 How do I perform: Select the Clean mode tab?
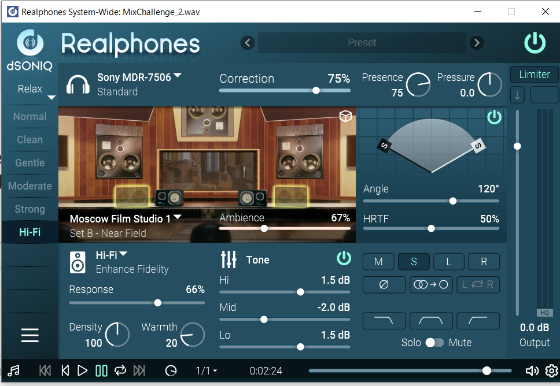(30, 140)
